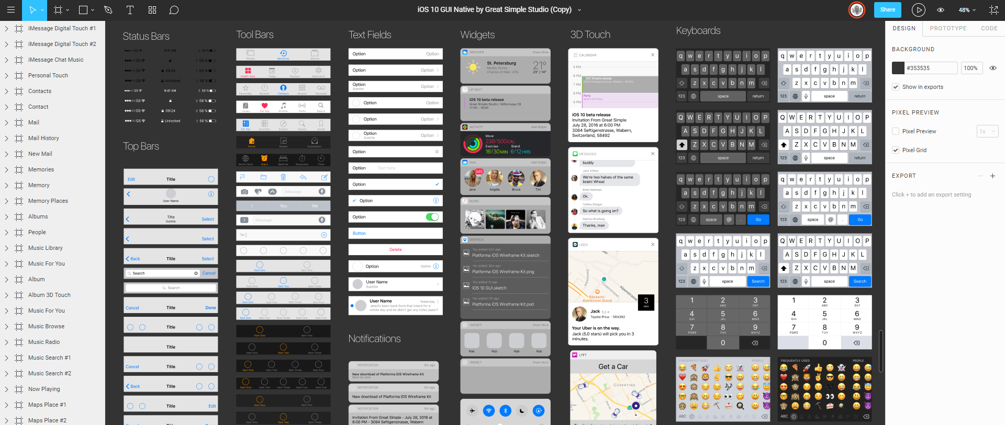Open the file title dropdown arrow
This screenshot has height=425, width=1005.
(579, 10)
